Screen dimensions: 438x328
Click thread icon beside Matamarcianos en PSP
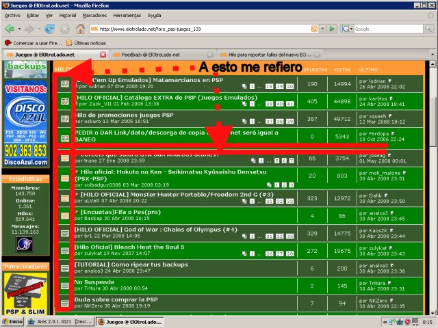click(x=65, y=83)
